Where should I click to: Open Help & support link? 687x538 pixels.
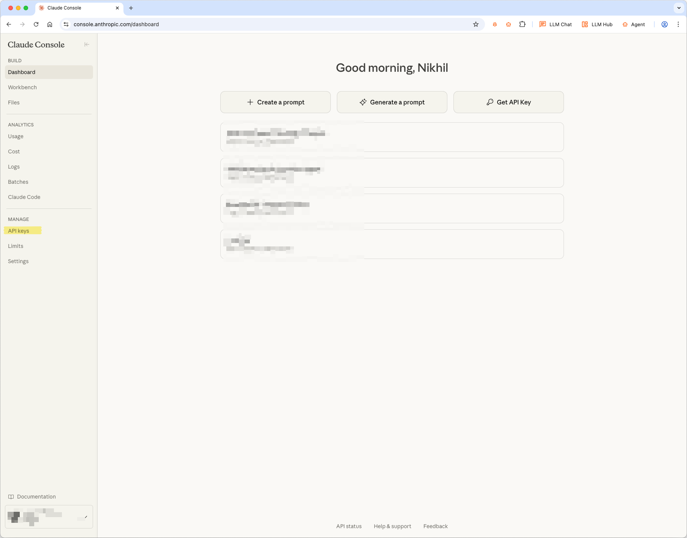(x=392, y=526)
